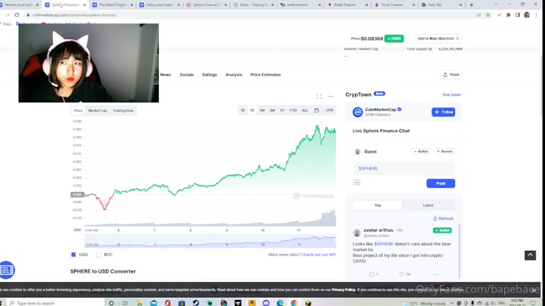545x306 pixels.
Task: Like the avatar arthas post with heart
Action: click(402, 274)
